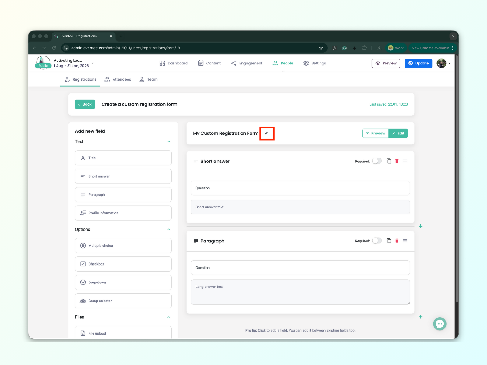Bookmark this page with the star icon
Image resolution: width=487 pixels, height=365 pixels.
(x=321, y=48)
